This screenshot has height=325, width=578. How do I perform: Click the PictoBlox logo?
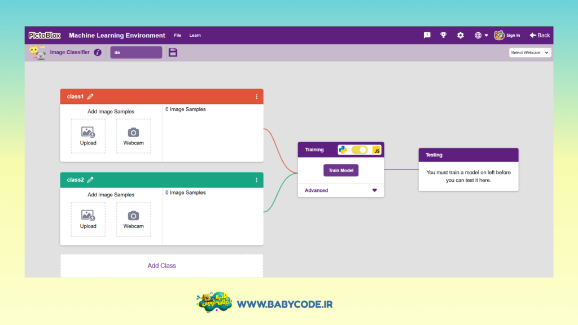[x=45, y=36]
